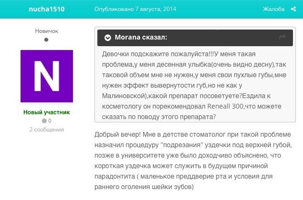Screen dimensions: 303x200
Task: Click the rank dot under Новичок
Action: coord(46,40)
